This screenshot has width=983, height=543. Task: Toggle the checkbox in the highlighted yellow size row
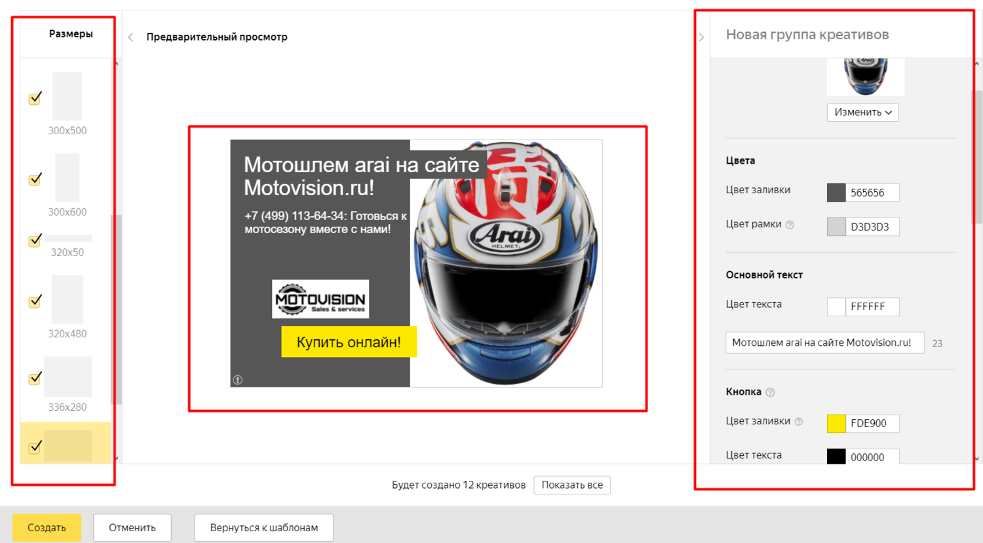pyautogui.click(x=35, y=447)
